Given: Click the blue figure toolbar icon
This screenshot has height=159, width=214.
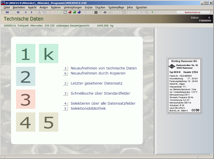Looking at the screenshot, I should tap(79, 12).
